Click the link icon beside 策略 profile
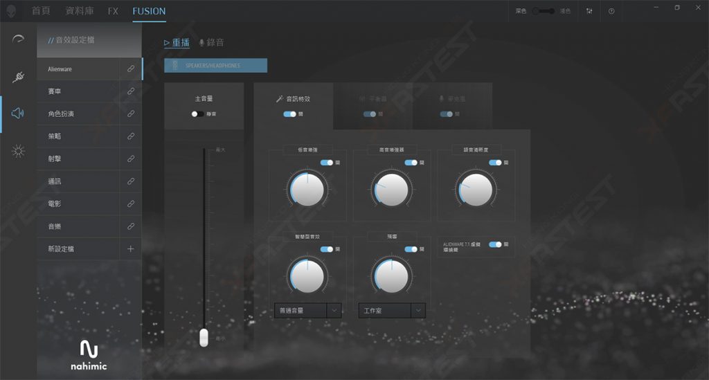 click(131, 136)
